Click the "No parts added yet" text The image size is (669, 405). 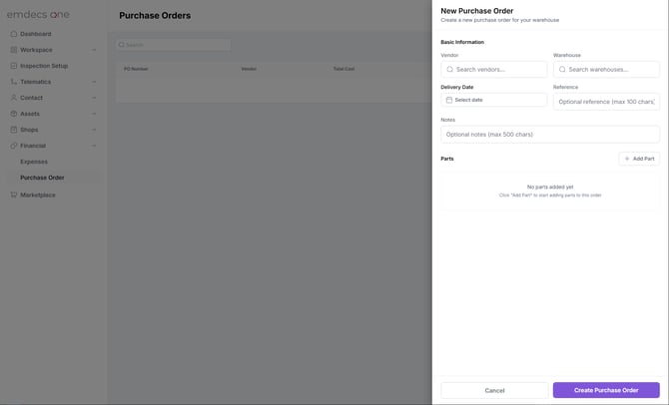coord(550,187)
